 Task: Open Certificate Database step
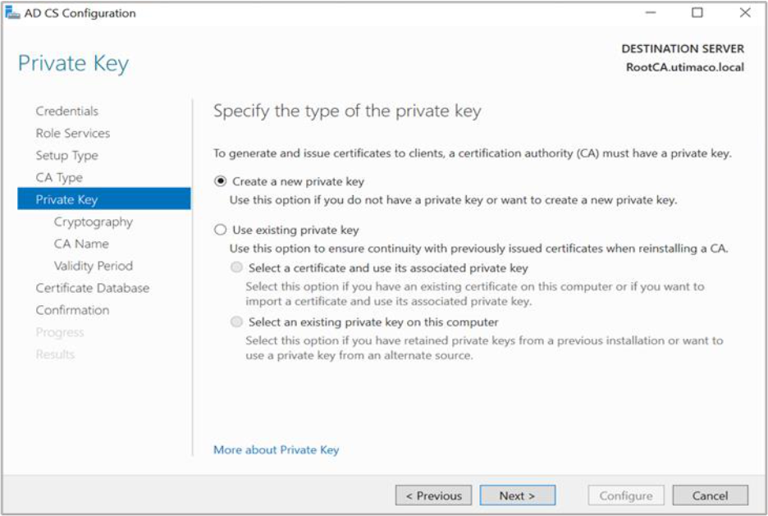(x=92, y=288)
